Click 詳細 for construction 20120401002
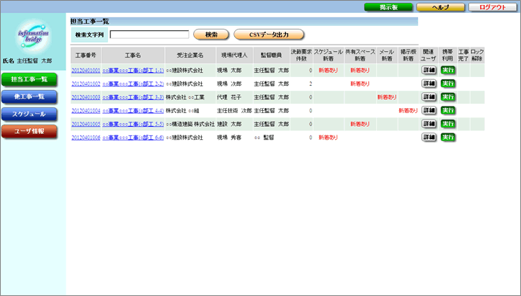This screenshot has height=296, width=521. 429,84
